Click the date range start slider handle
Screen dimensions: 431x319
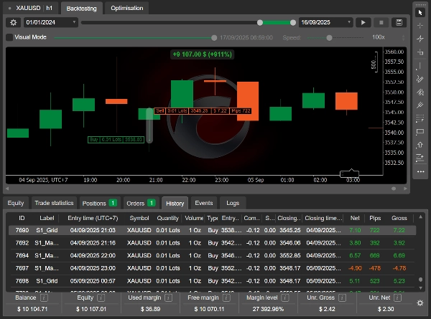pyautogui.click(x=260, y=23)
